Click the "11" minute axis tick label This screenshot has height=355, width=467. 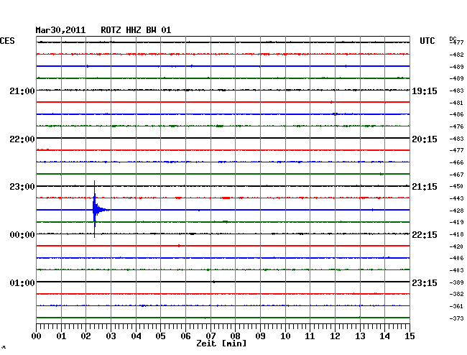(310, 336)
